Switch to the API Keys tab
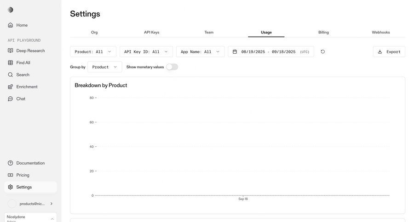The height and width of the screenshot is (222, 414). click(x=151, y=33)
